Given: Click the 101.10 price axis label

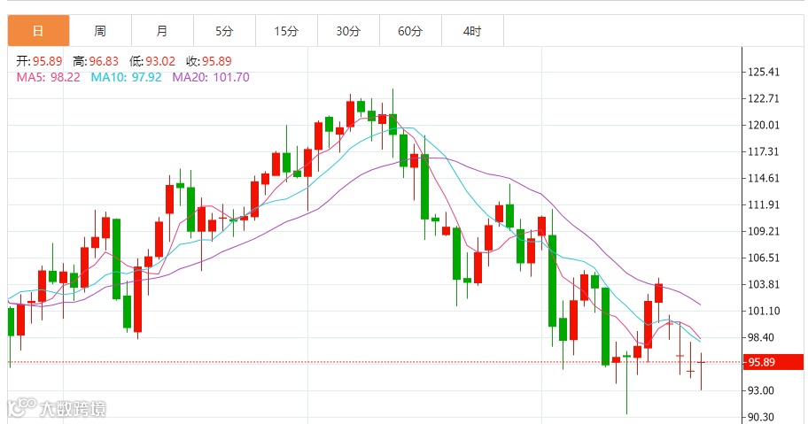Looking at the screenshot, I should click(764, 311).
